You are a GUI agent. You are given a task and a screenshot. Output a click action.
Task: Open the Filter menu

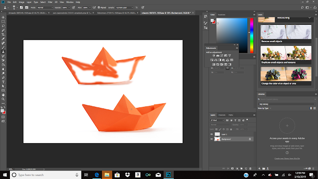[50, 2]
